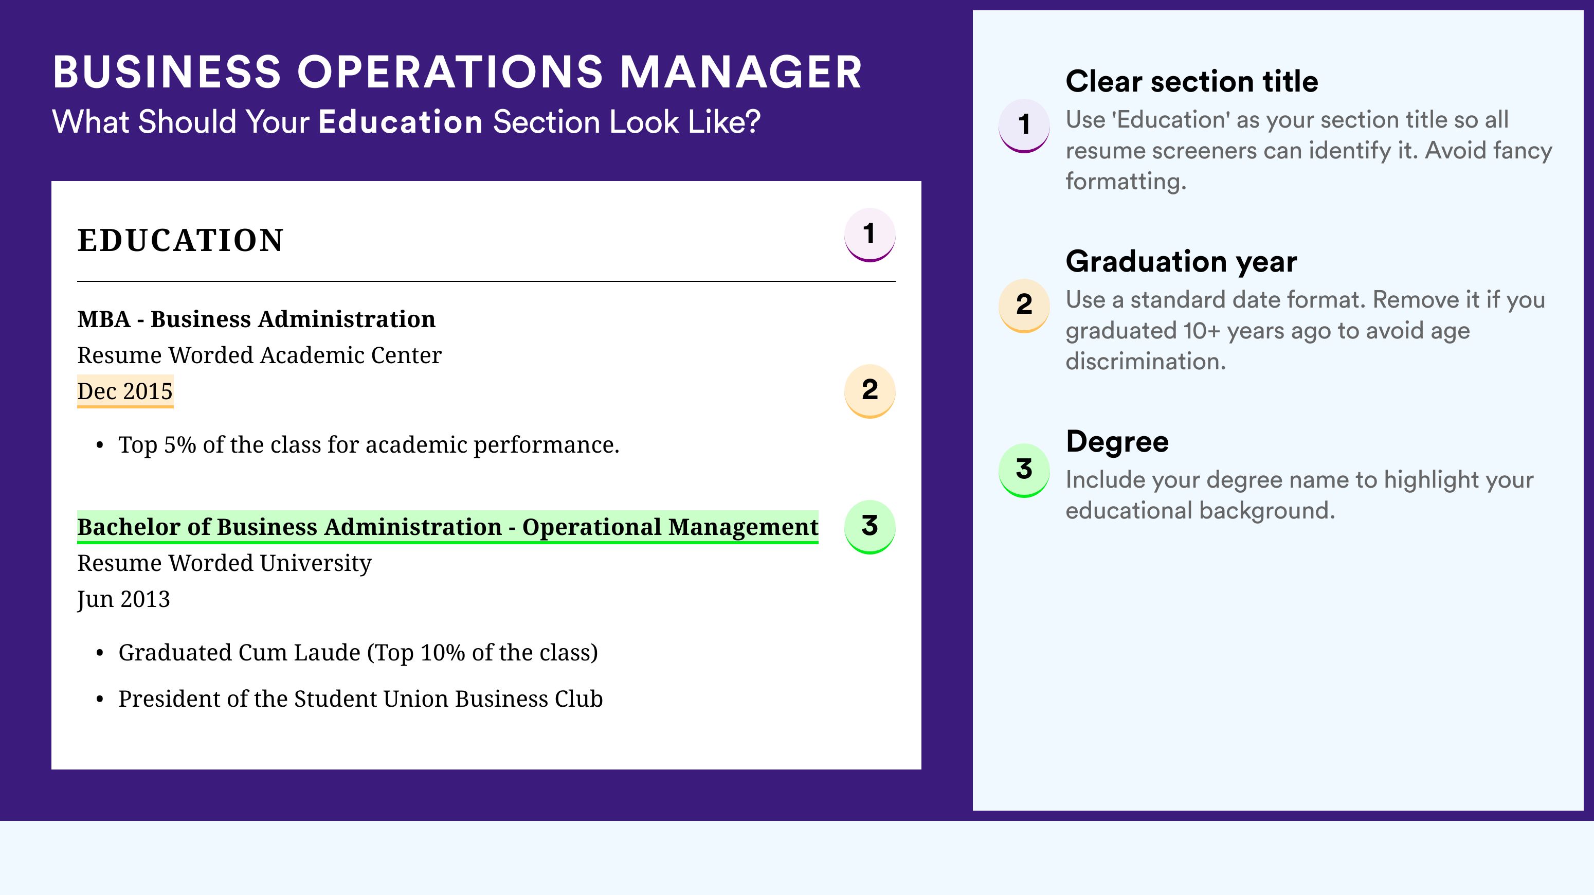Viewport: 1594px width, 895px height.
Task: Click the highlighted Bachelor of Business Administration line
Action: [x=447, y=527]
